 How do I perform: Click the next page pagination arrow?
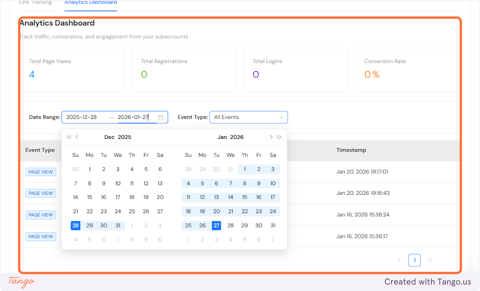(430, 261)
